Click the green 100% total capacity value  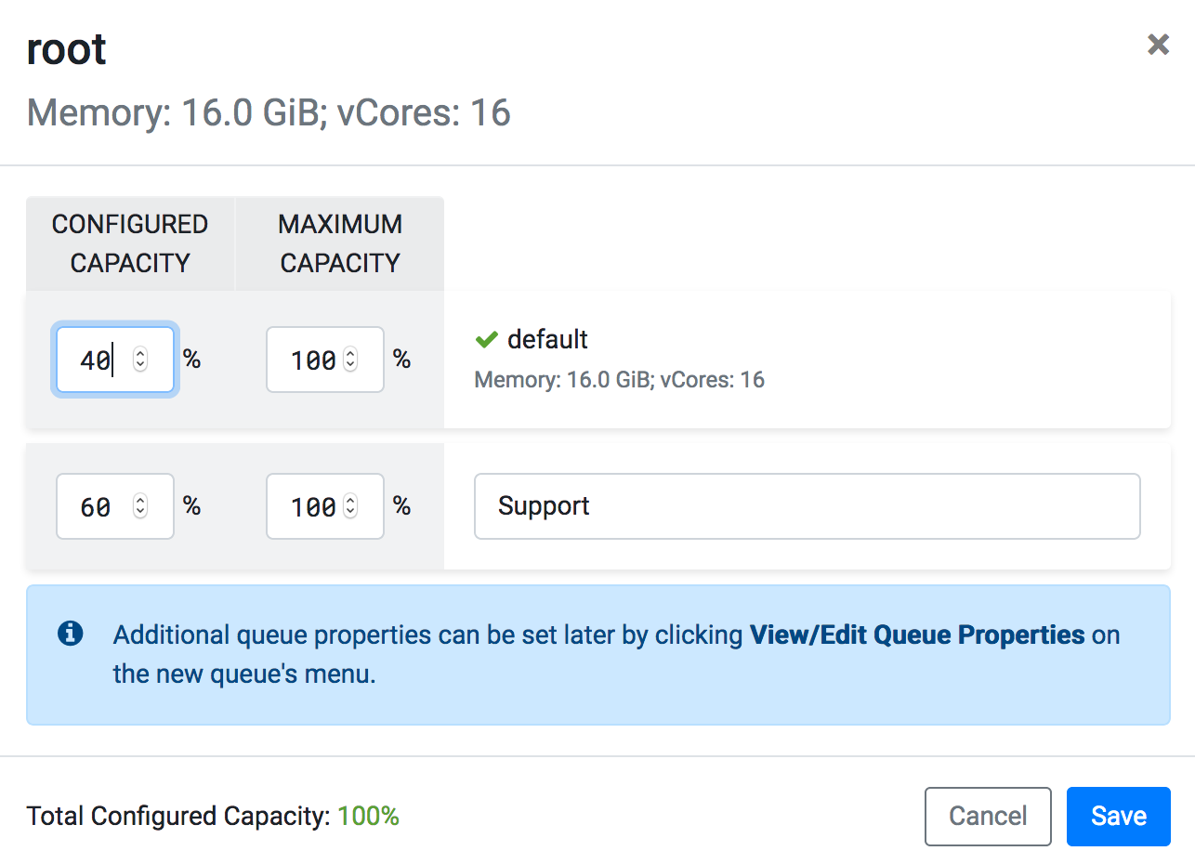(x=368, y=817)
